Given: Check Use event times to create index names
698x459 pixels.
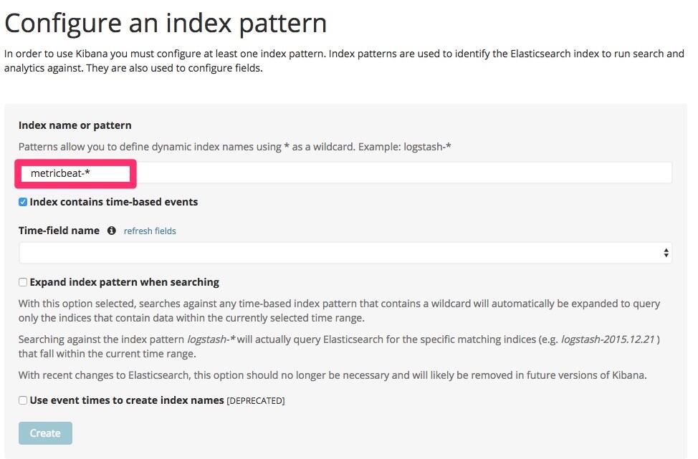Looking at the screenshot, I should (x=23, y=400).
